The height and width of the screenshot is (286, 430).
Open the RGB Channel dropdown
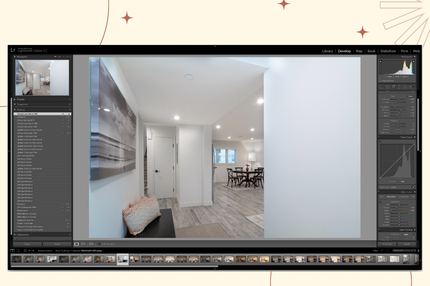[403, 181]
